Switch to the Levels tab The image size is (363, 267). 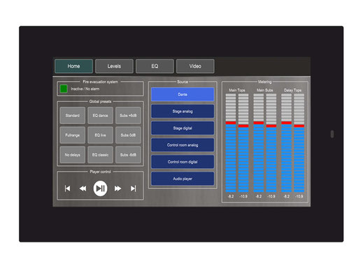click(114, 66)
